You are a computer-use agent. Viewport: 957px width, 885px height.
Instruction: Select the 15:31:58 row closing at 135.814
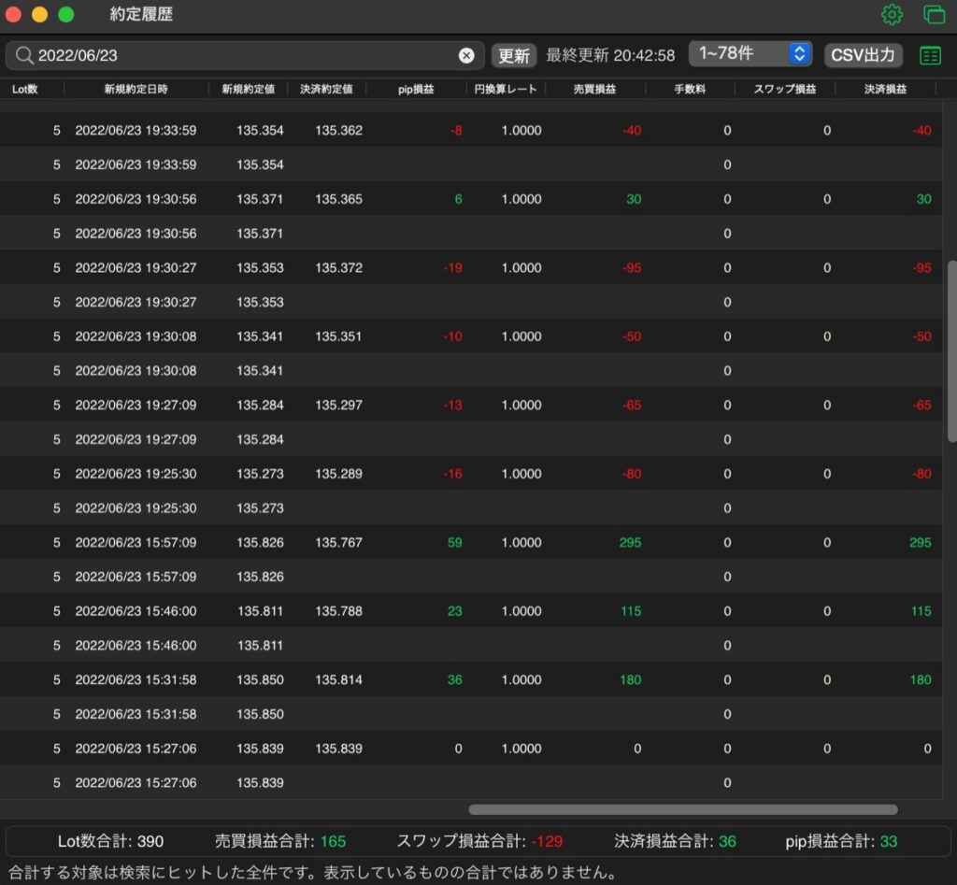point(471,679)
